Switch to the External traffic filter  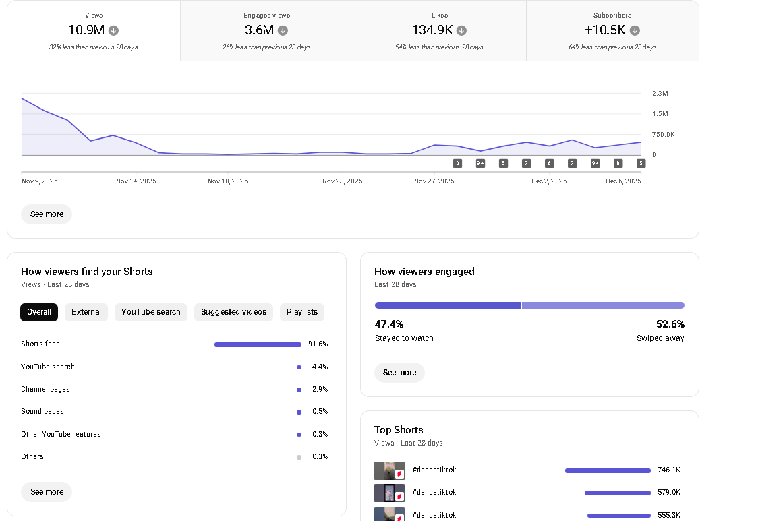86,312
